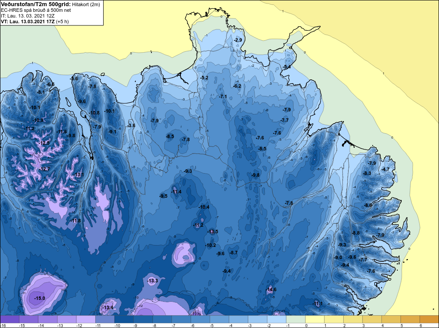Screen dimensions: 439x328
Task: Click the -4.7 temperature value
Action: coord(385,169)
